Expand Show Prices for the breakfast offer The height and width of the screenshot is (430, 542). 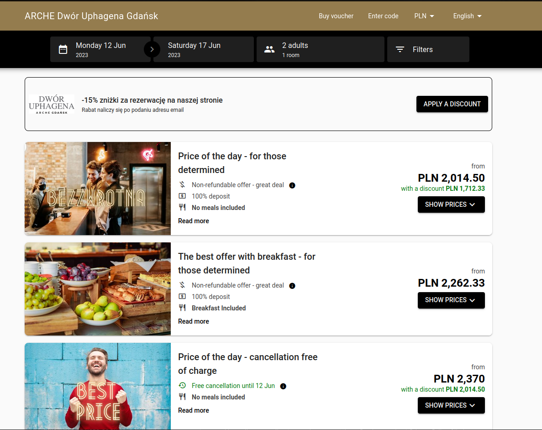point(451,300)
